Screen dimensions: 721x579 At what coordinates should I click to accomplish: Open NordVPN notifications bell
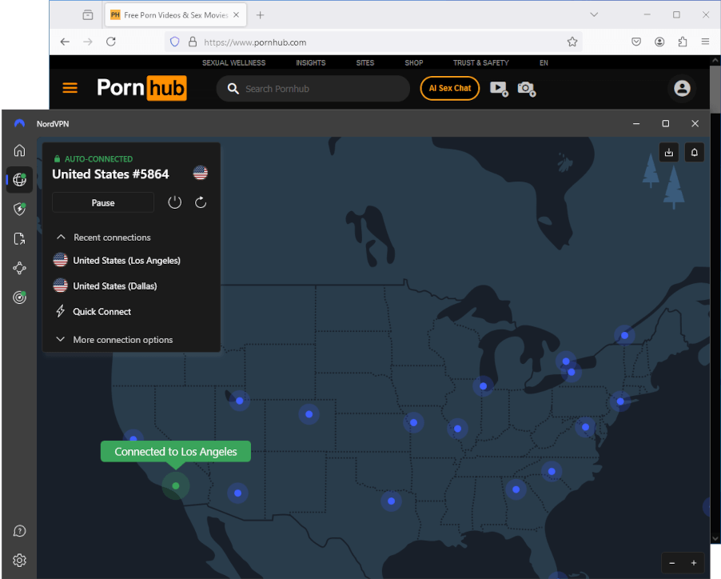695,152
